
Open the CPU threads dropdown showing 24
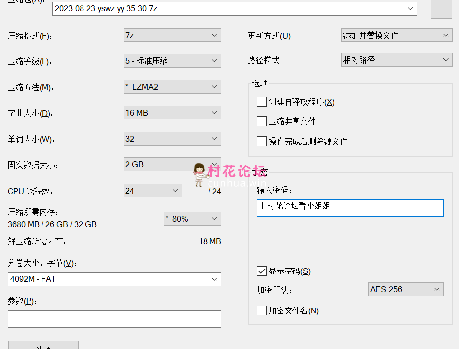[x=153, y=191]
